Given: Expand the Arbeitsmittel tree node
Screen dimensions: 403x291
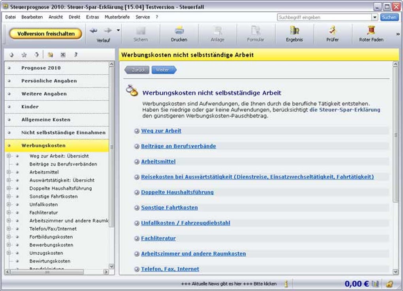Looking at the screenshot, I should coord(9,172).
